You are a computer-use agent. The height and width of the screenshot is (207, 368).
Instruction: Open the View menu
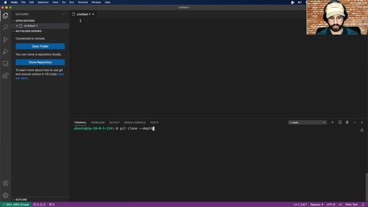pyautogui.click(x=55, y=2)
